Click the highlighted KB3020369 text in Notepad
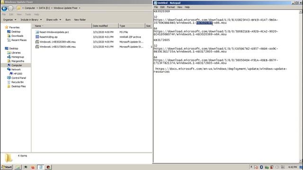The width and height of the screenshot is (303, 170). click(205, 23)
